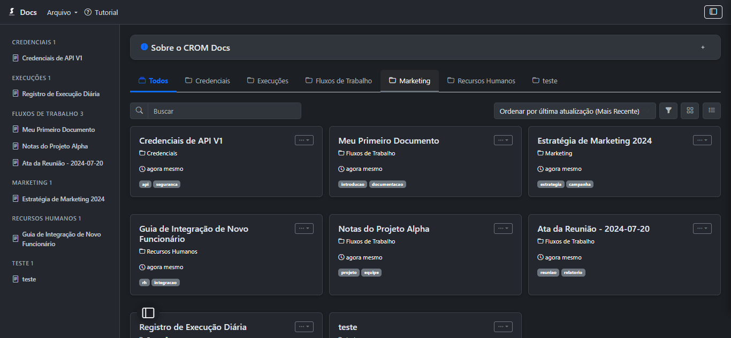
Task: Select Notas do Projeto Alpha in sidebar
Action: point(55,146)
